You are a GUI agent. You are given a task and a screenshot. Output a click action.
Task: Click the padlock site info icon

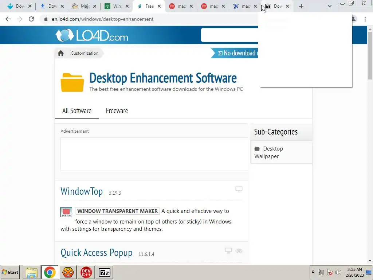(46, 19)
